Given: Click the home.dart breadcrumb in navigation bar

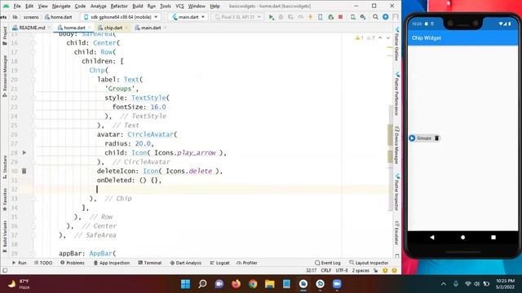Looking at the screenshot, I should [x=59, y=17].
